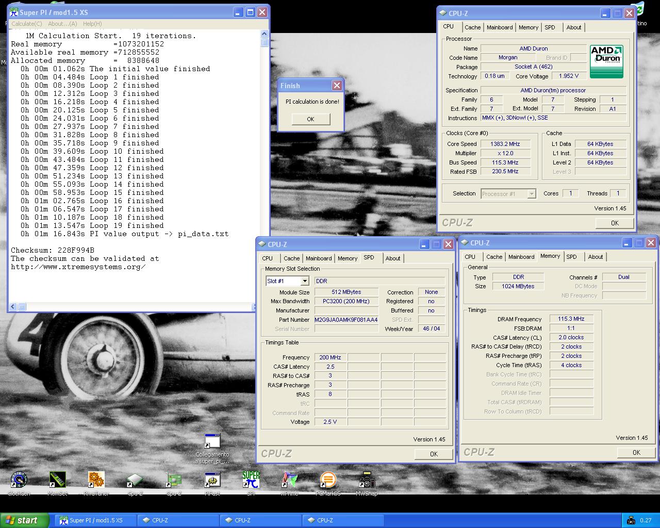The image size is (660, 528).
Task: Click OK in the CPU-Z Memory timings window
Action: coord(636,452)
